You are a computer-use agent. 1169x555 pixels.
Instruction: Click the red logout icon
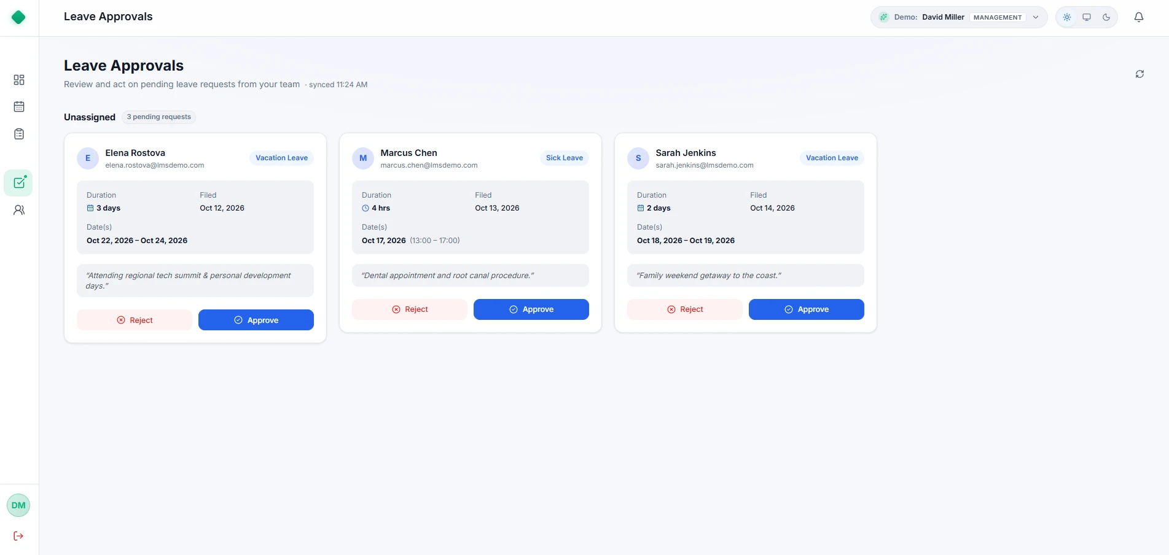[18, 536]
